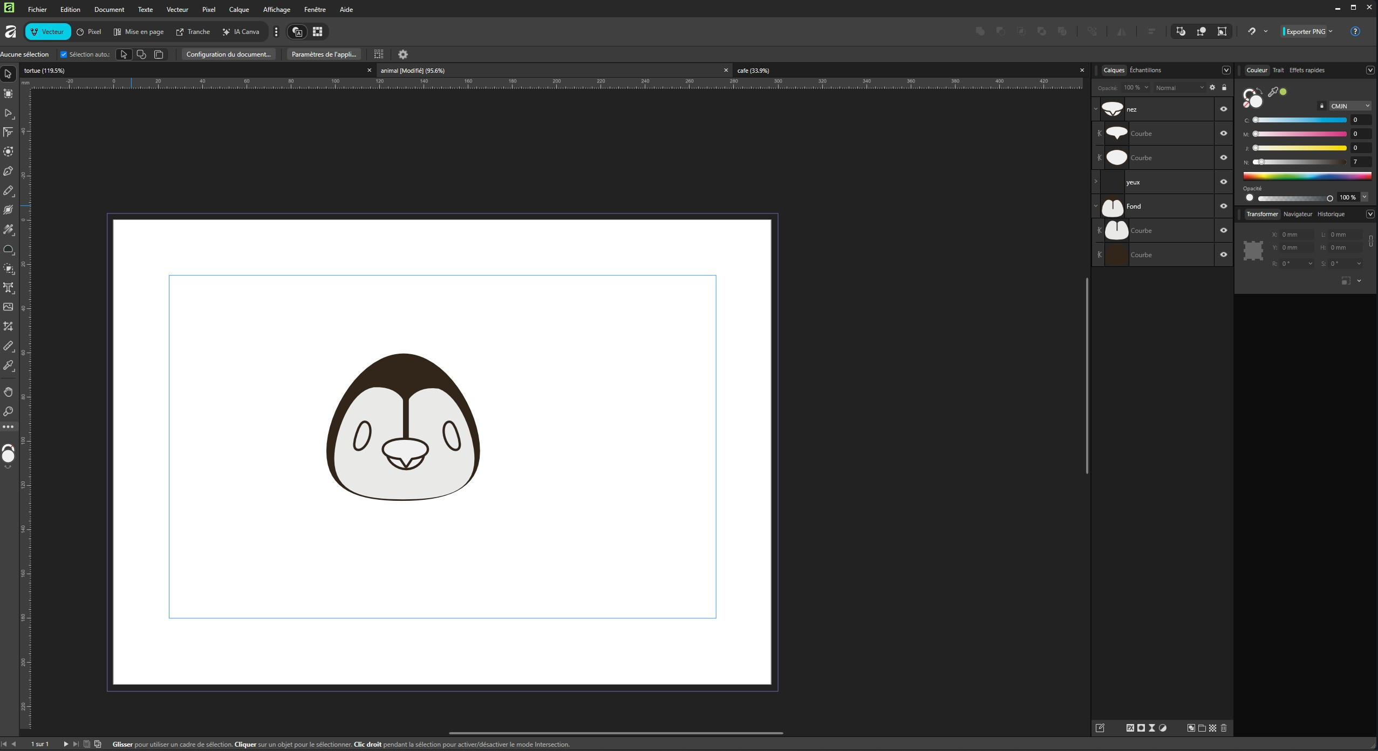This screenshot has height=751, width=1378.
Task: Open the Calque menu
Action: [x=238, y=10]
